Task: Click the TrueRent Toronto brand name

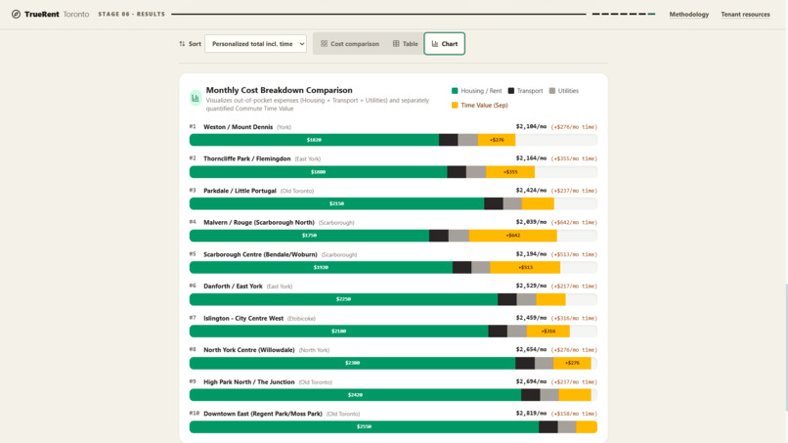Action: point(57,14)
